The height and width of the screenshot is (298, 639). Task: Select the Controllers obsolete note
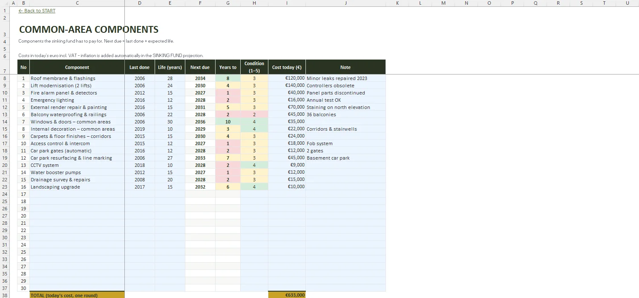tap(345, 86)
